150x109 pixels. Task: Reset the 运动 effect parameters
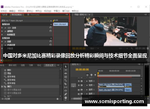[x=50, y=28]
